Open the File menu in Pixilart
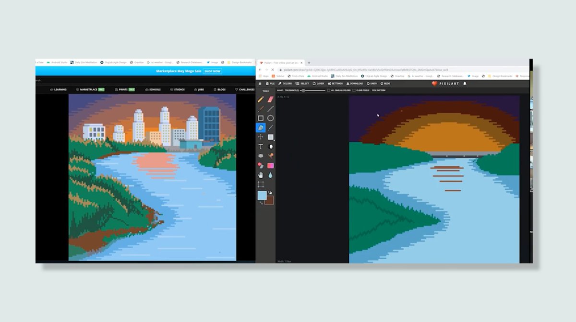This screenshot has width=576, height=322. tap(270, 83)
